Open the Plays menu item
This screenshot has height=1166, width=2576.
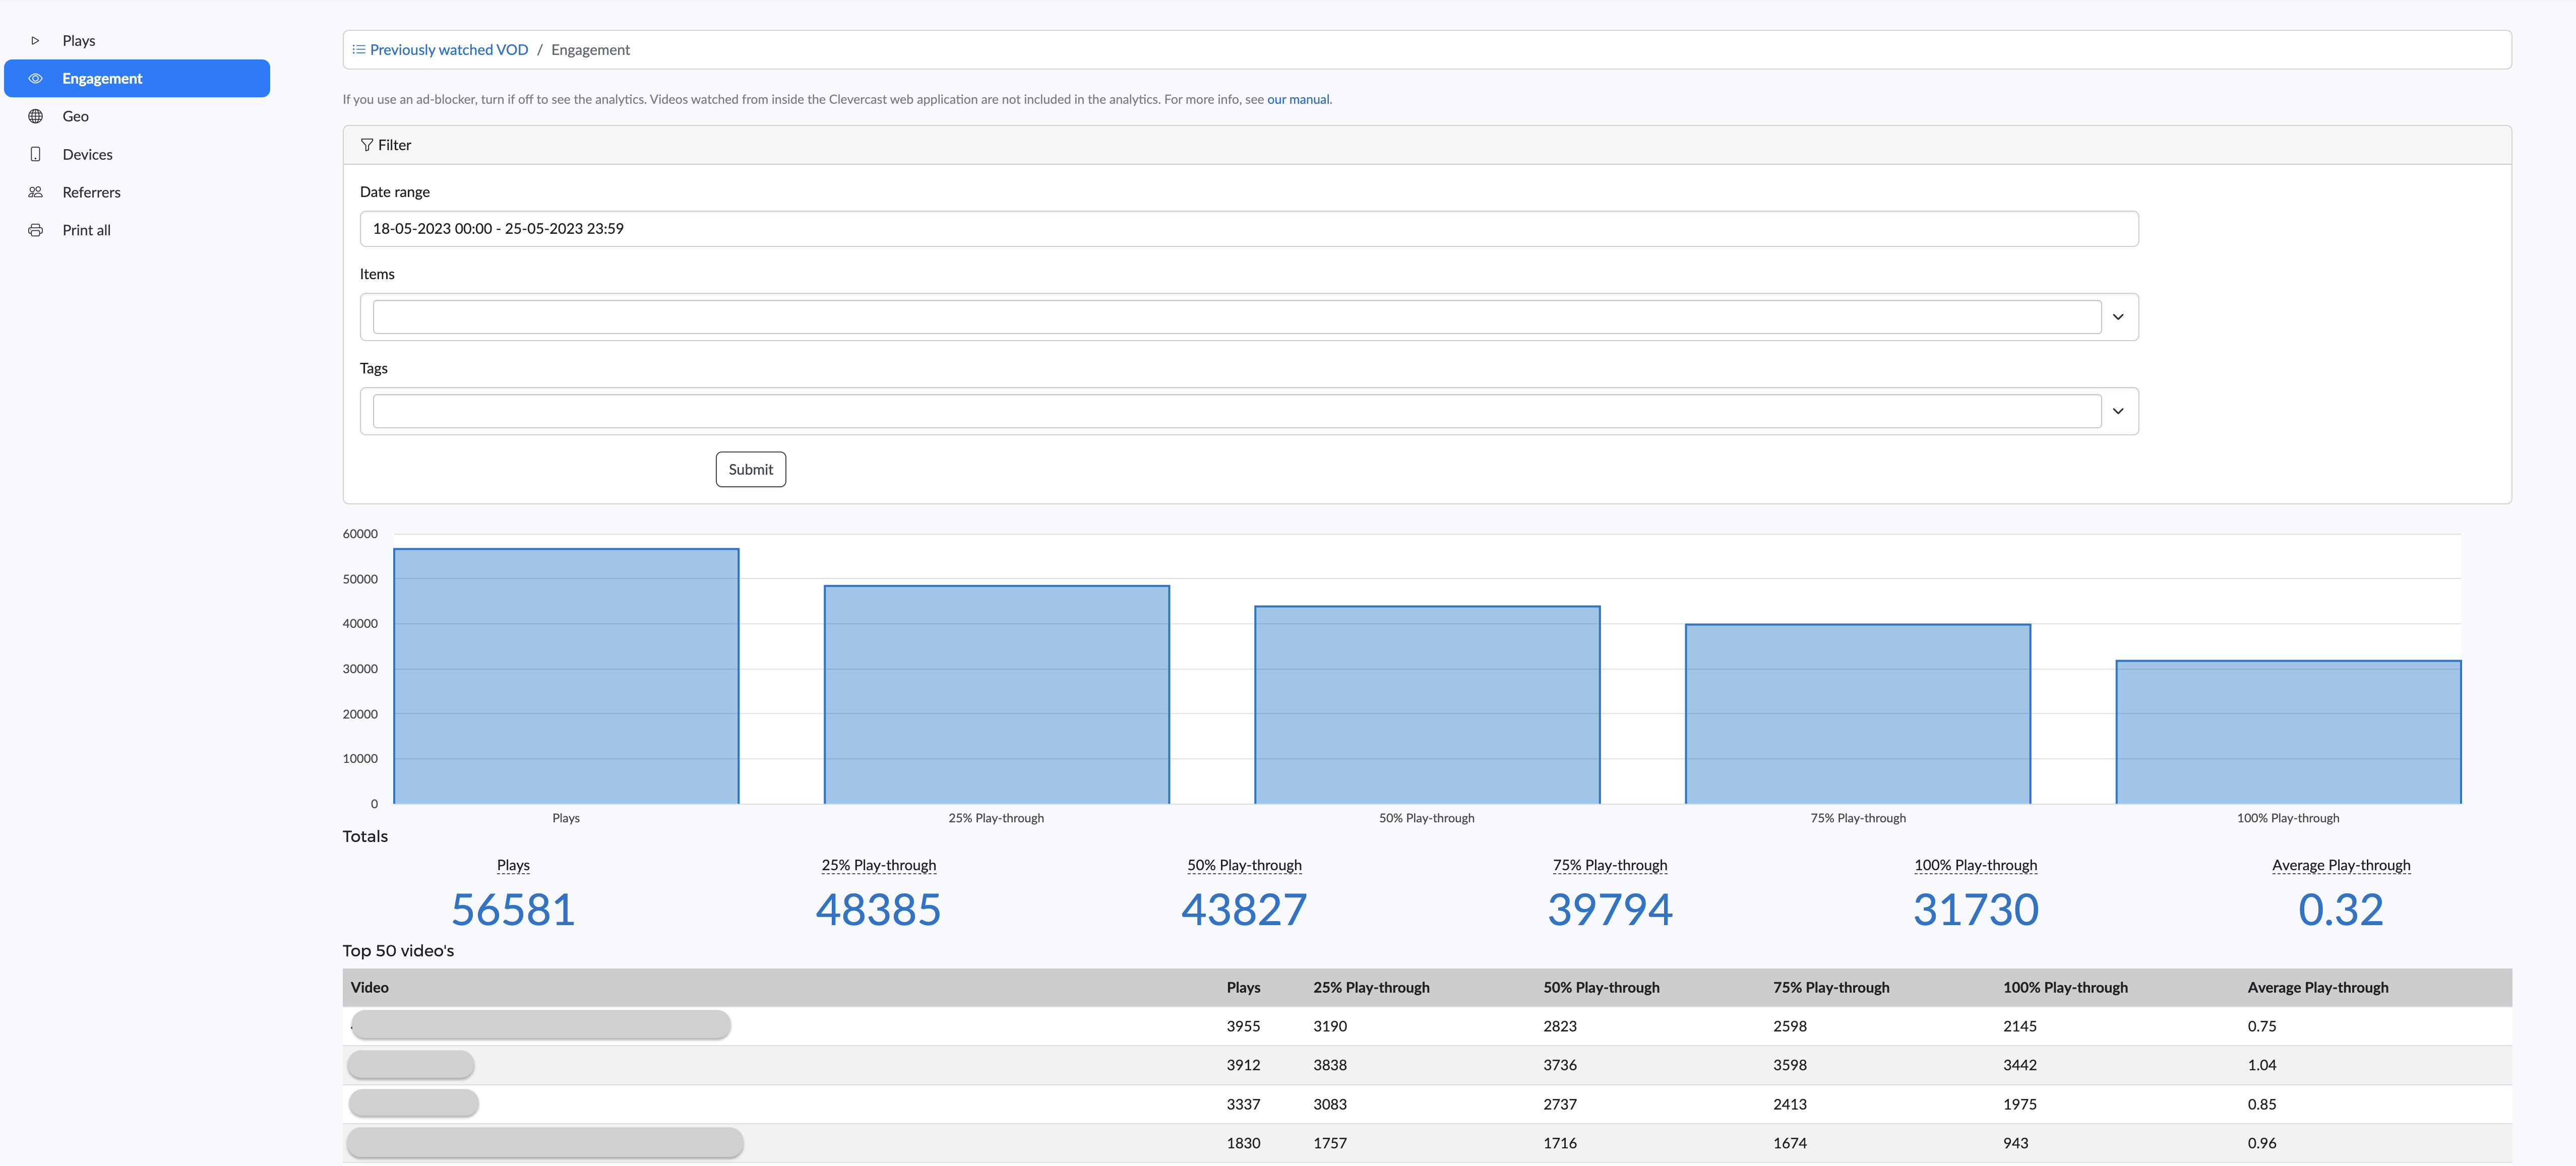[137, 41]
